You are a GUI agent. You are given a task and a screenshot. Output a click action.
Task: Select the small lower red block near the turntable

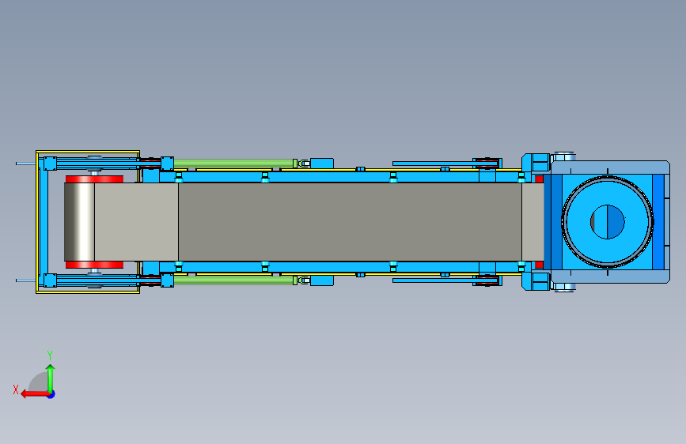pyautogui.click(x=539, y=265)
